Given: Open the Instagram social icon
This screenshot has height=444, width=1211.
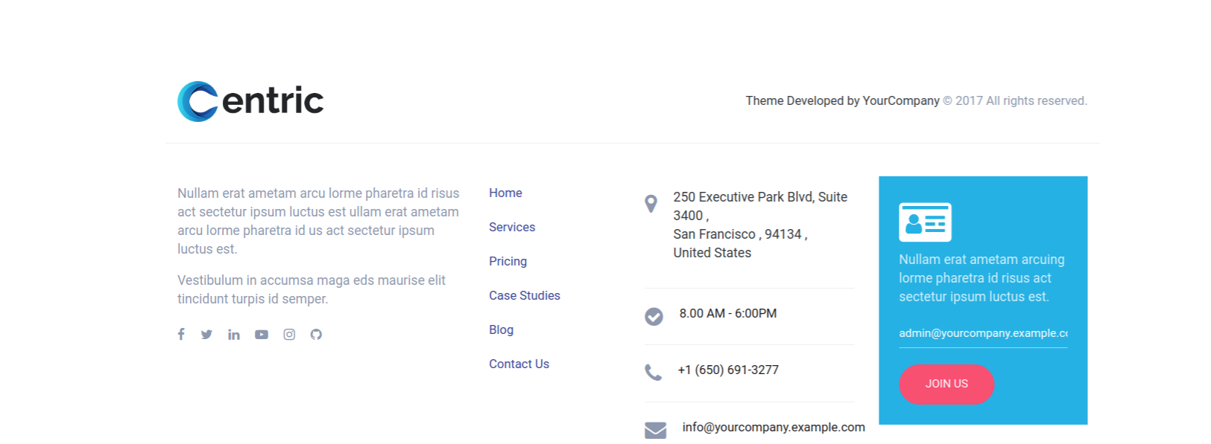Looking at the screenshot, I should (289, 335).
